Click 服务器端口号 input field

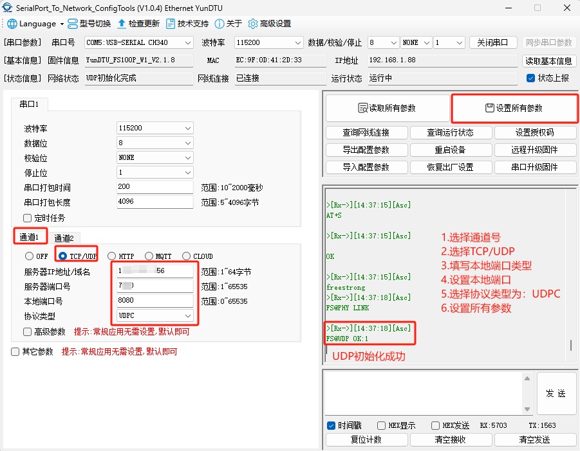tap(155, 286)
